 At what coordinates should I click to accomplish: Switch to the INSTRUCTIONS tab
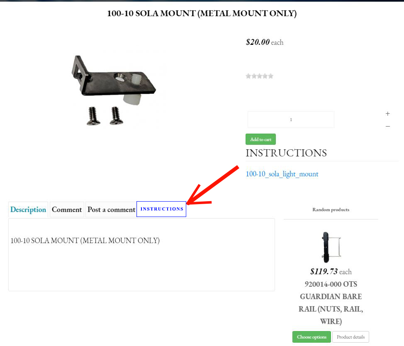(161, 209)
